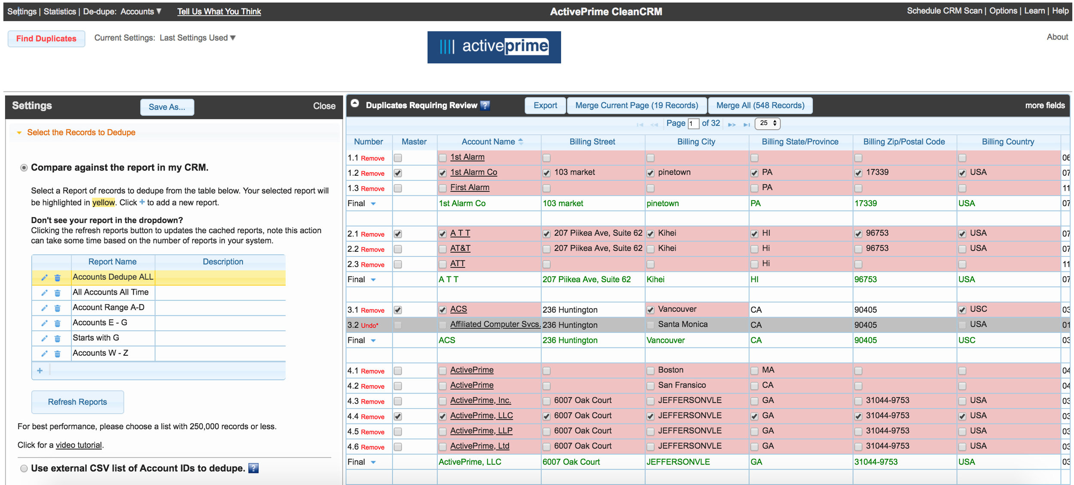Edit the Starts with G report

pyautogui.click(x=44, y=339)
